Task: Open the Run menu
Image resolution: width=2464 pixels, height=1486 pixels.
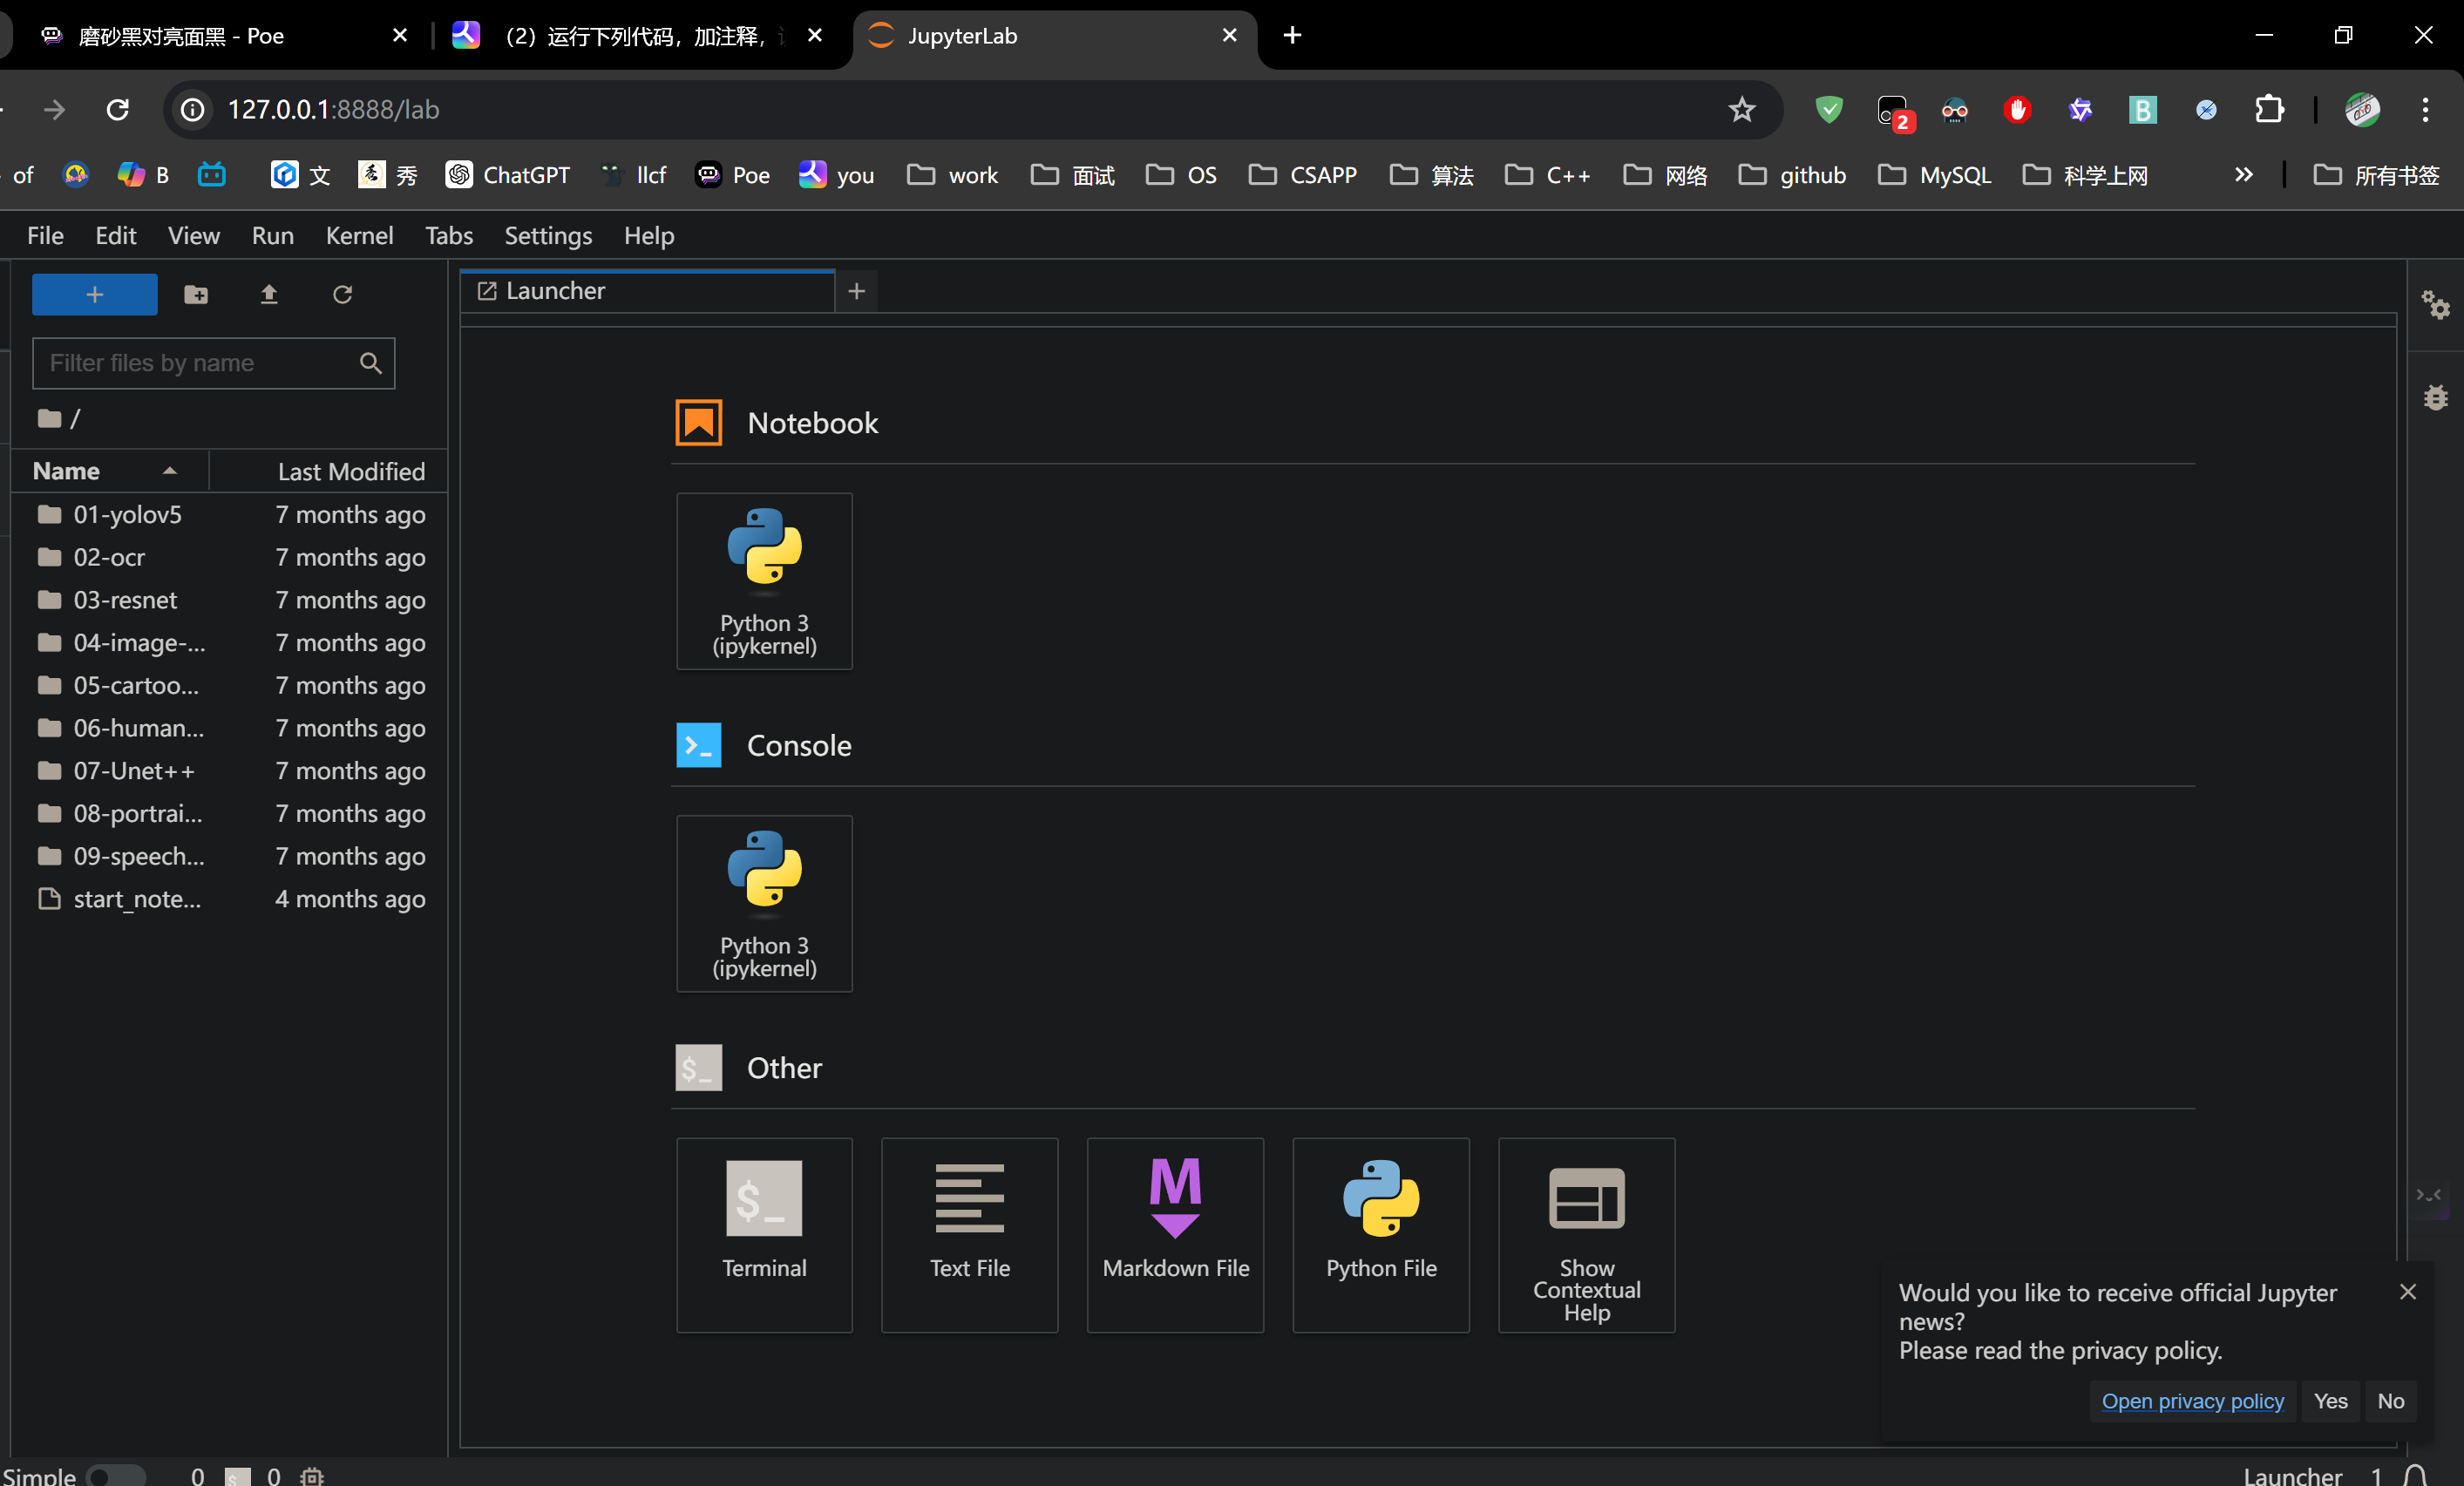Action: [272, 235]
